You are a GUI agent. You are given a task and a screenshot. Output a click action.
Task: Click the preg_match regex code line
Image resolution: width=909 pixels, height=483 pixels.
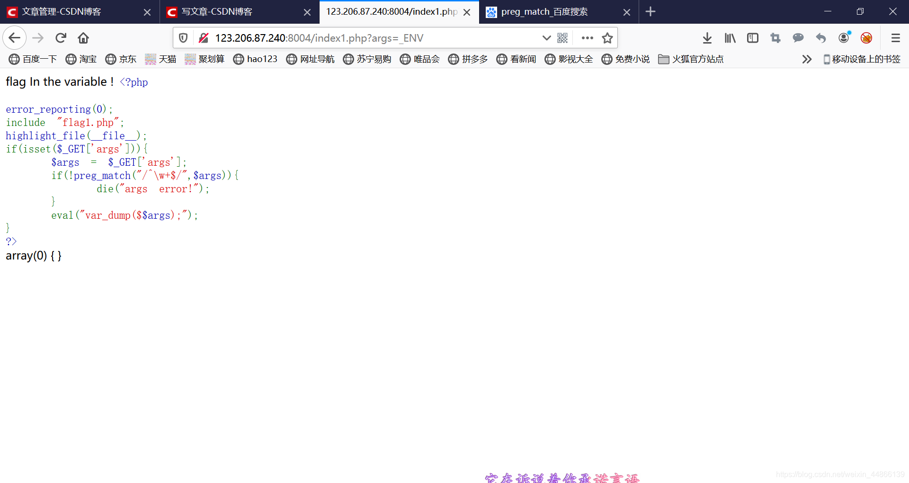point(145,176)
